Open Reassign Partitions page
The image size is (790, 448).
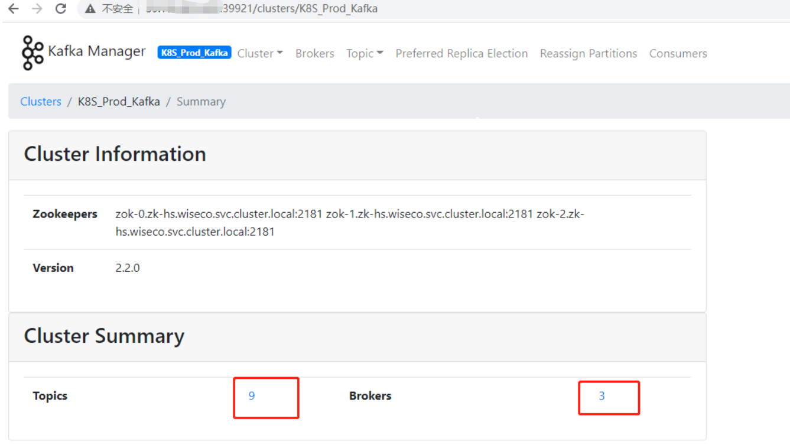(589, 53)
